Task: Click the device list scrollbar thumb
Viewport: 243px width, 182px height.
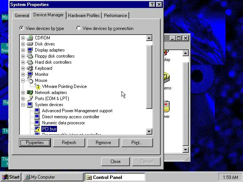Action: click(149, 77)
